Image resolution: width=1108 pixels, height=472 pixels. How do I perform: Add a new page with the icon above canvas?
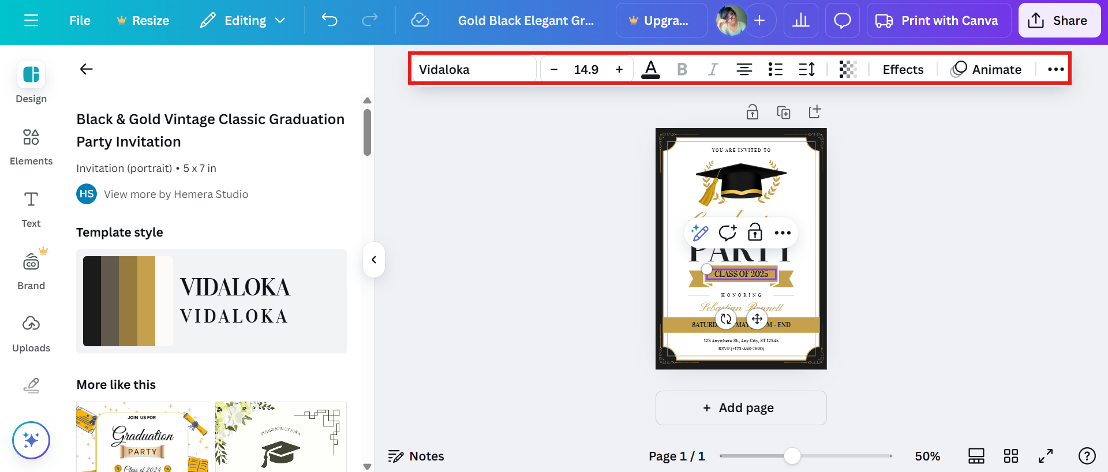[815, 112]
